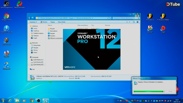Cancel the VMware Product Installation
Screen dimensions: 183x103
(x=170, y=91)
